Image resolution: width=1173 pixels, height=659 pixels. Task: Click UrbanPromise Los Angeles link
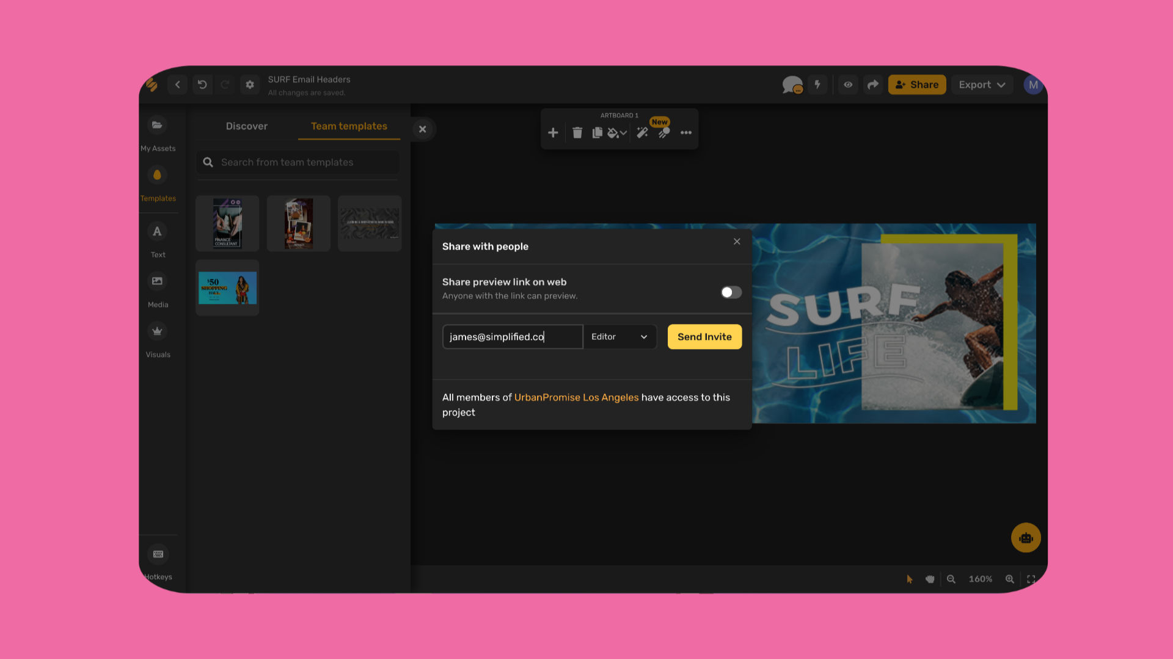tap(577, 397)
